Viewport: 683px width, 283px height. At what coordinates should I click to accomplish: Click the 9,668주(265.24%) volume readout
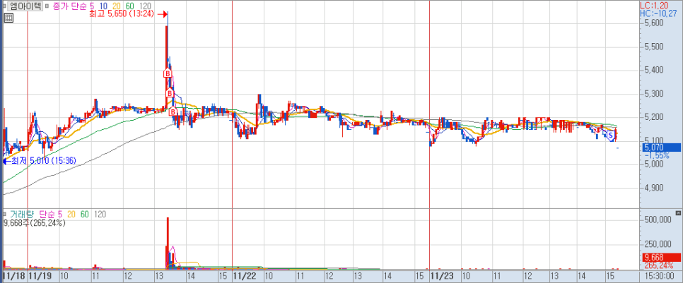tap(35, 222)
